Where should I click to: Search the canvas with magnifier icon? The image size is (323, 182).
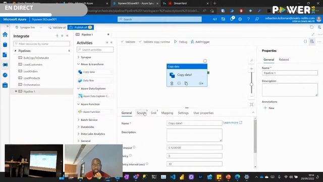pos(251,61)
